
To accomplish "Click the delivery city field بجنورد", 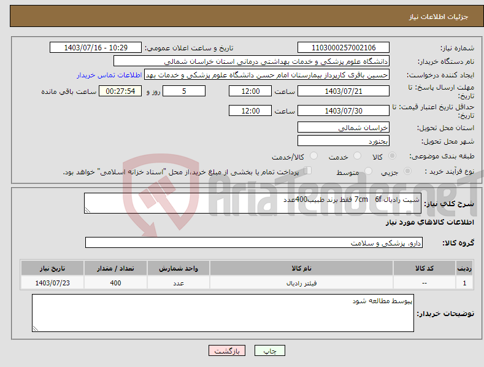I will (344, 141).
